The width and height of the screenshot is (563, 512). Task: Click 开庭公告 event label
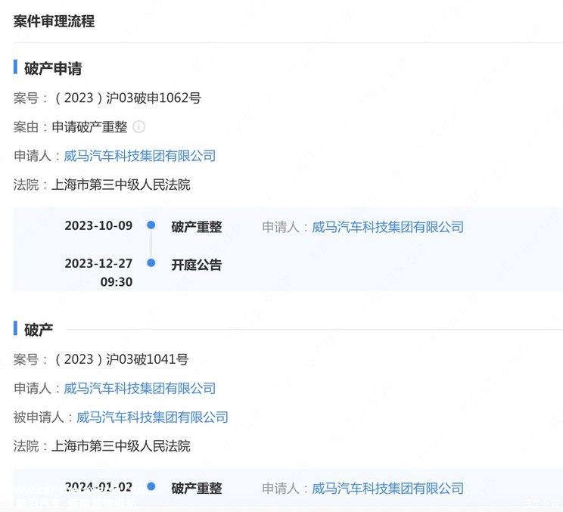click(x=197, y=265)
